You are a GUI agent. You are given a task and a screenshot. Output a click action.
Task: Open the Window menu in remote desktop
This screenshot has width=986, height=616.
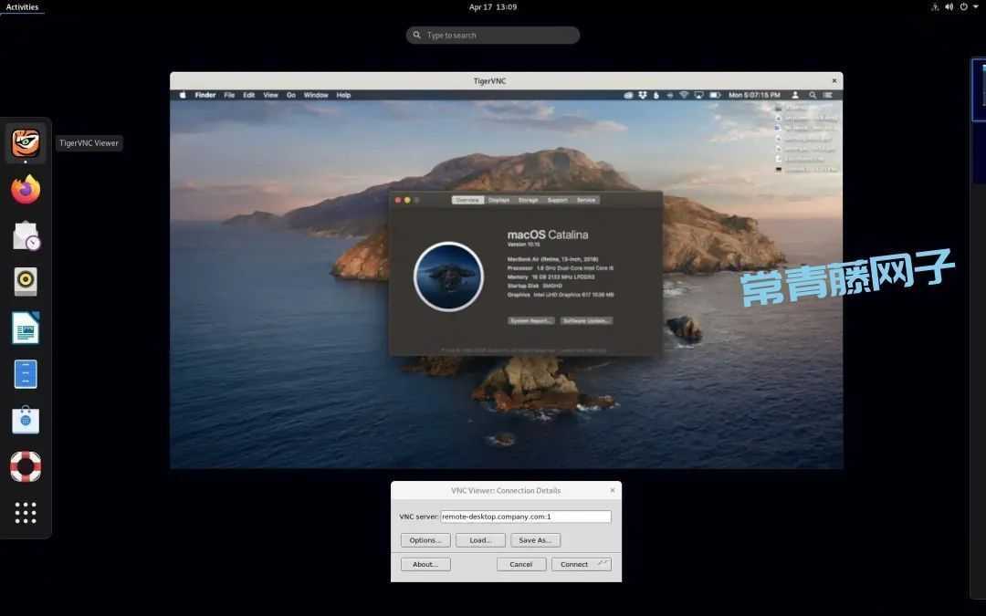(x=316, y=95)
